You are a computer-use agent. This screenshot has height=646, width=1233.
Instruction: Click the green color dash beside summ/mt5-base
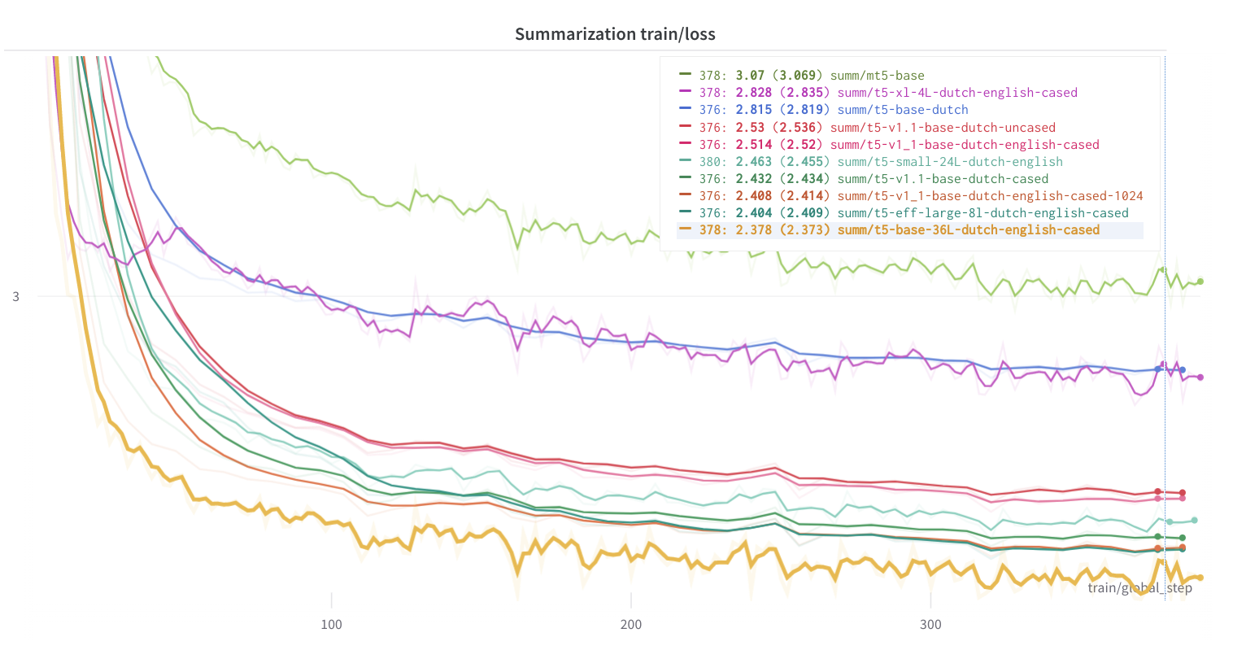coord(685,74)
